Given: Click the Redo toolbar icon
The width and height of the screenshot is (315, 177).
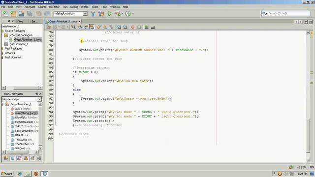Looking at the screenshot, I should coord(47,14).
